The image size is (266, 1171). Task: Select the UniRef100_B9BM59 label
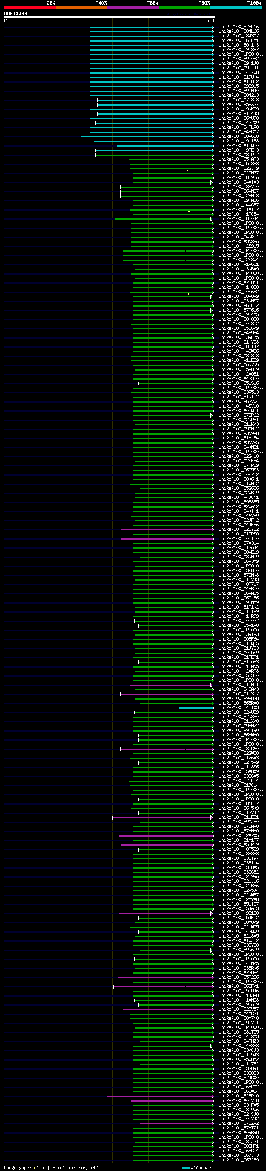click(x=239, y=603)
